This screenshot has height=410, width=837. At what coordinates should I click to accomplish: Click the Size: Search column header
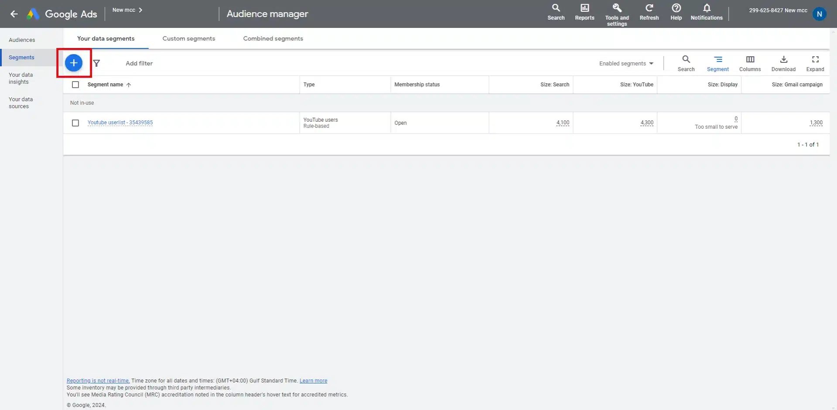pyautogui.click(x=555, y=85)
